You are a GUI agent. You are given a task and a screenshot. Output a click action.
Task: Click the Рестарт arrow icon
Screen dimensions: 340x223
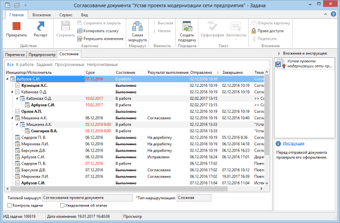(41, 26)
